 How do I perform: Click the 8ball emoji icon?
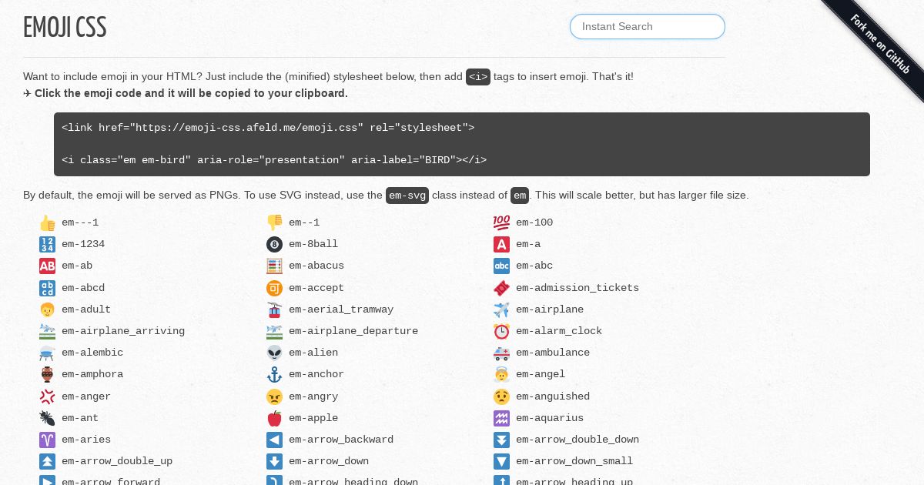click(x=274, y=244)
